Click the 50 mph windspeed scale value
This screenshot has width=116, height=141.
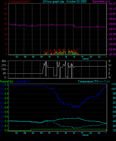5,4
